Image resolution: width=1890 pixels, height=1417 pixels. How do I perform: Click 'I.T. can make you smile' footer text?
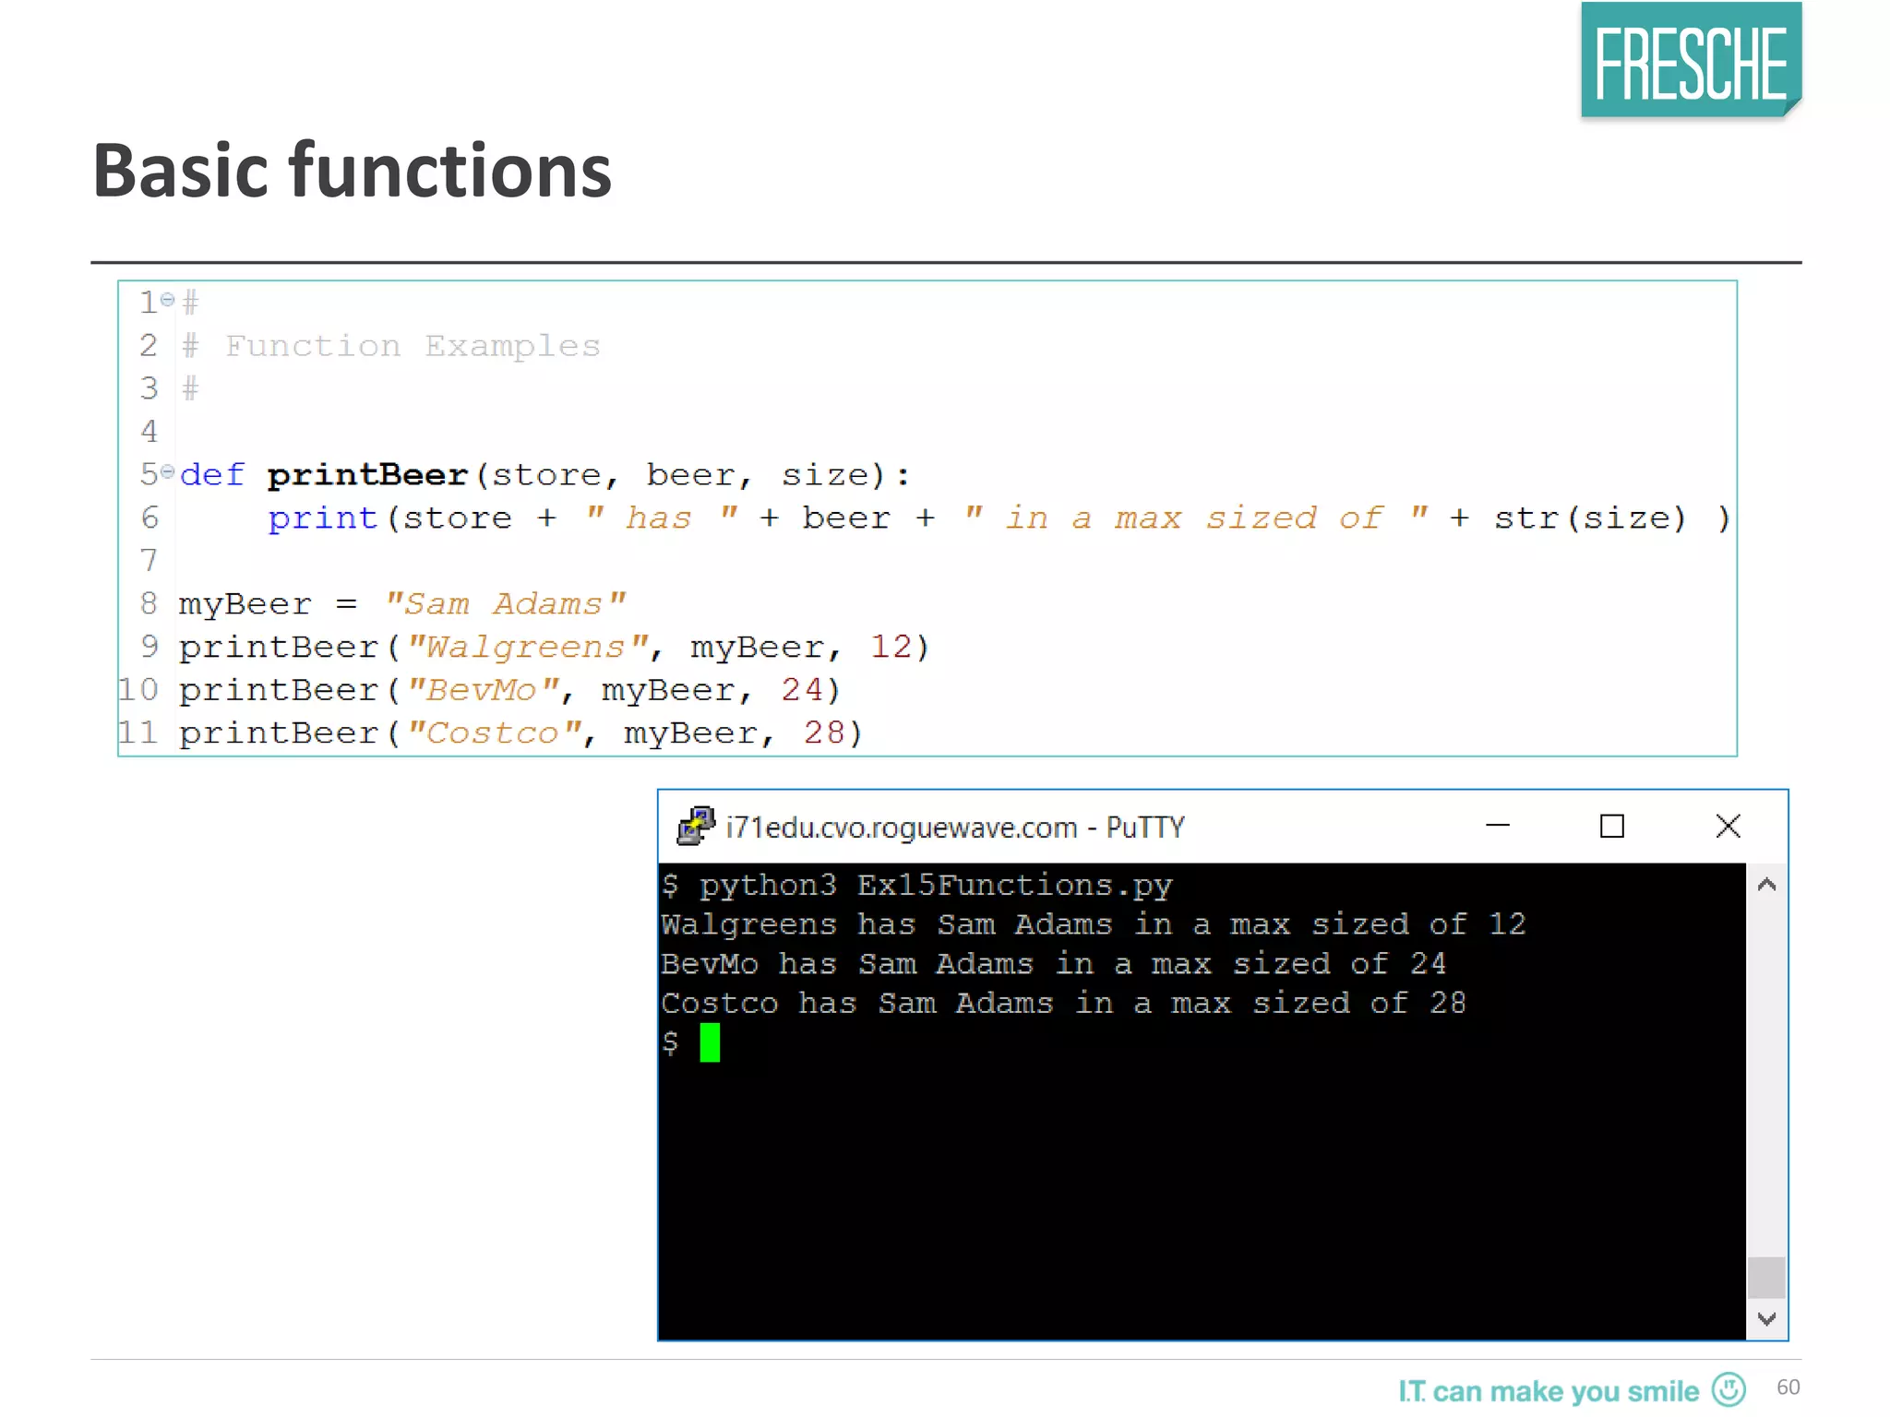point(1548,1391)
